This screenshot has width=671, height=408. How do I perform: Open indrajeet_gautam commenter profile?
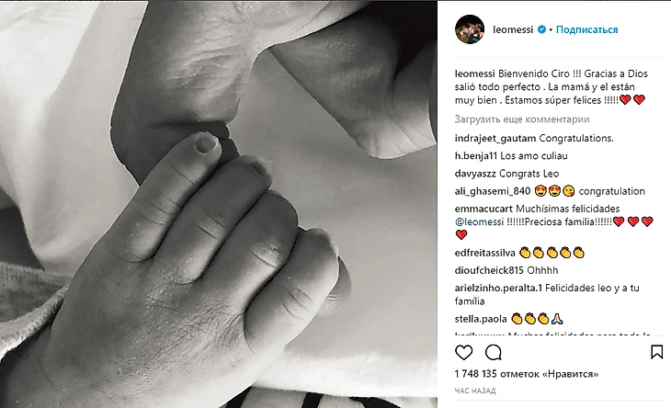tap(495, 139)
